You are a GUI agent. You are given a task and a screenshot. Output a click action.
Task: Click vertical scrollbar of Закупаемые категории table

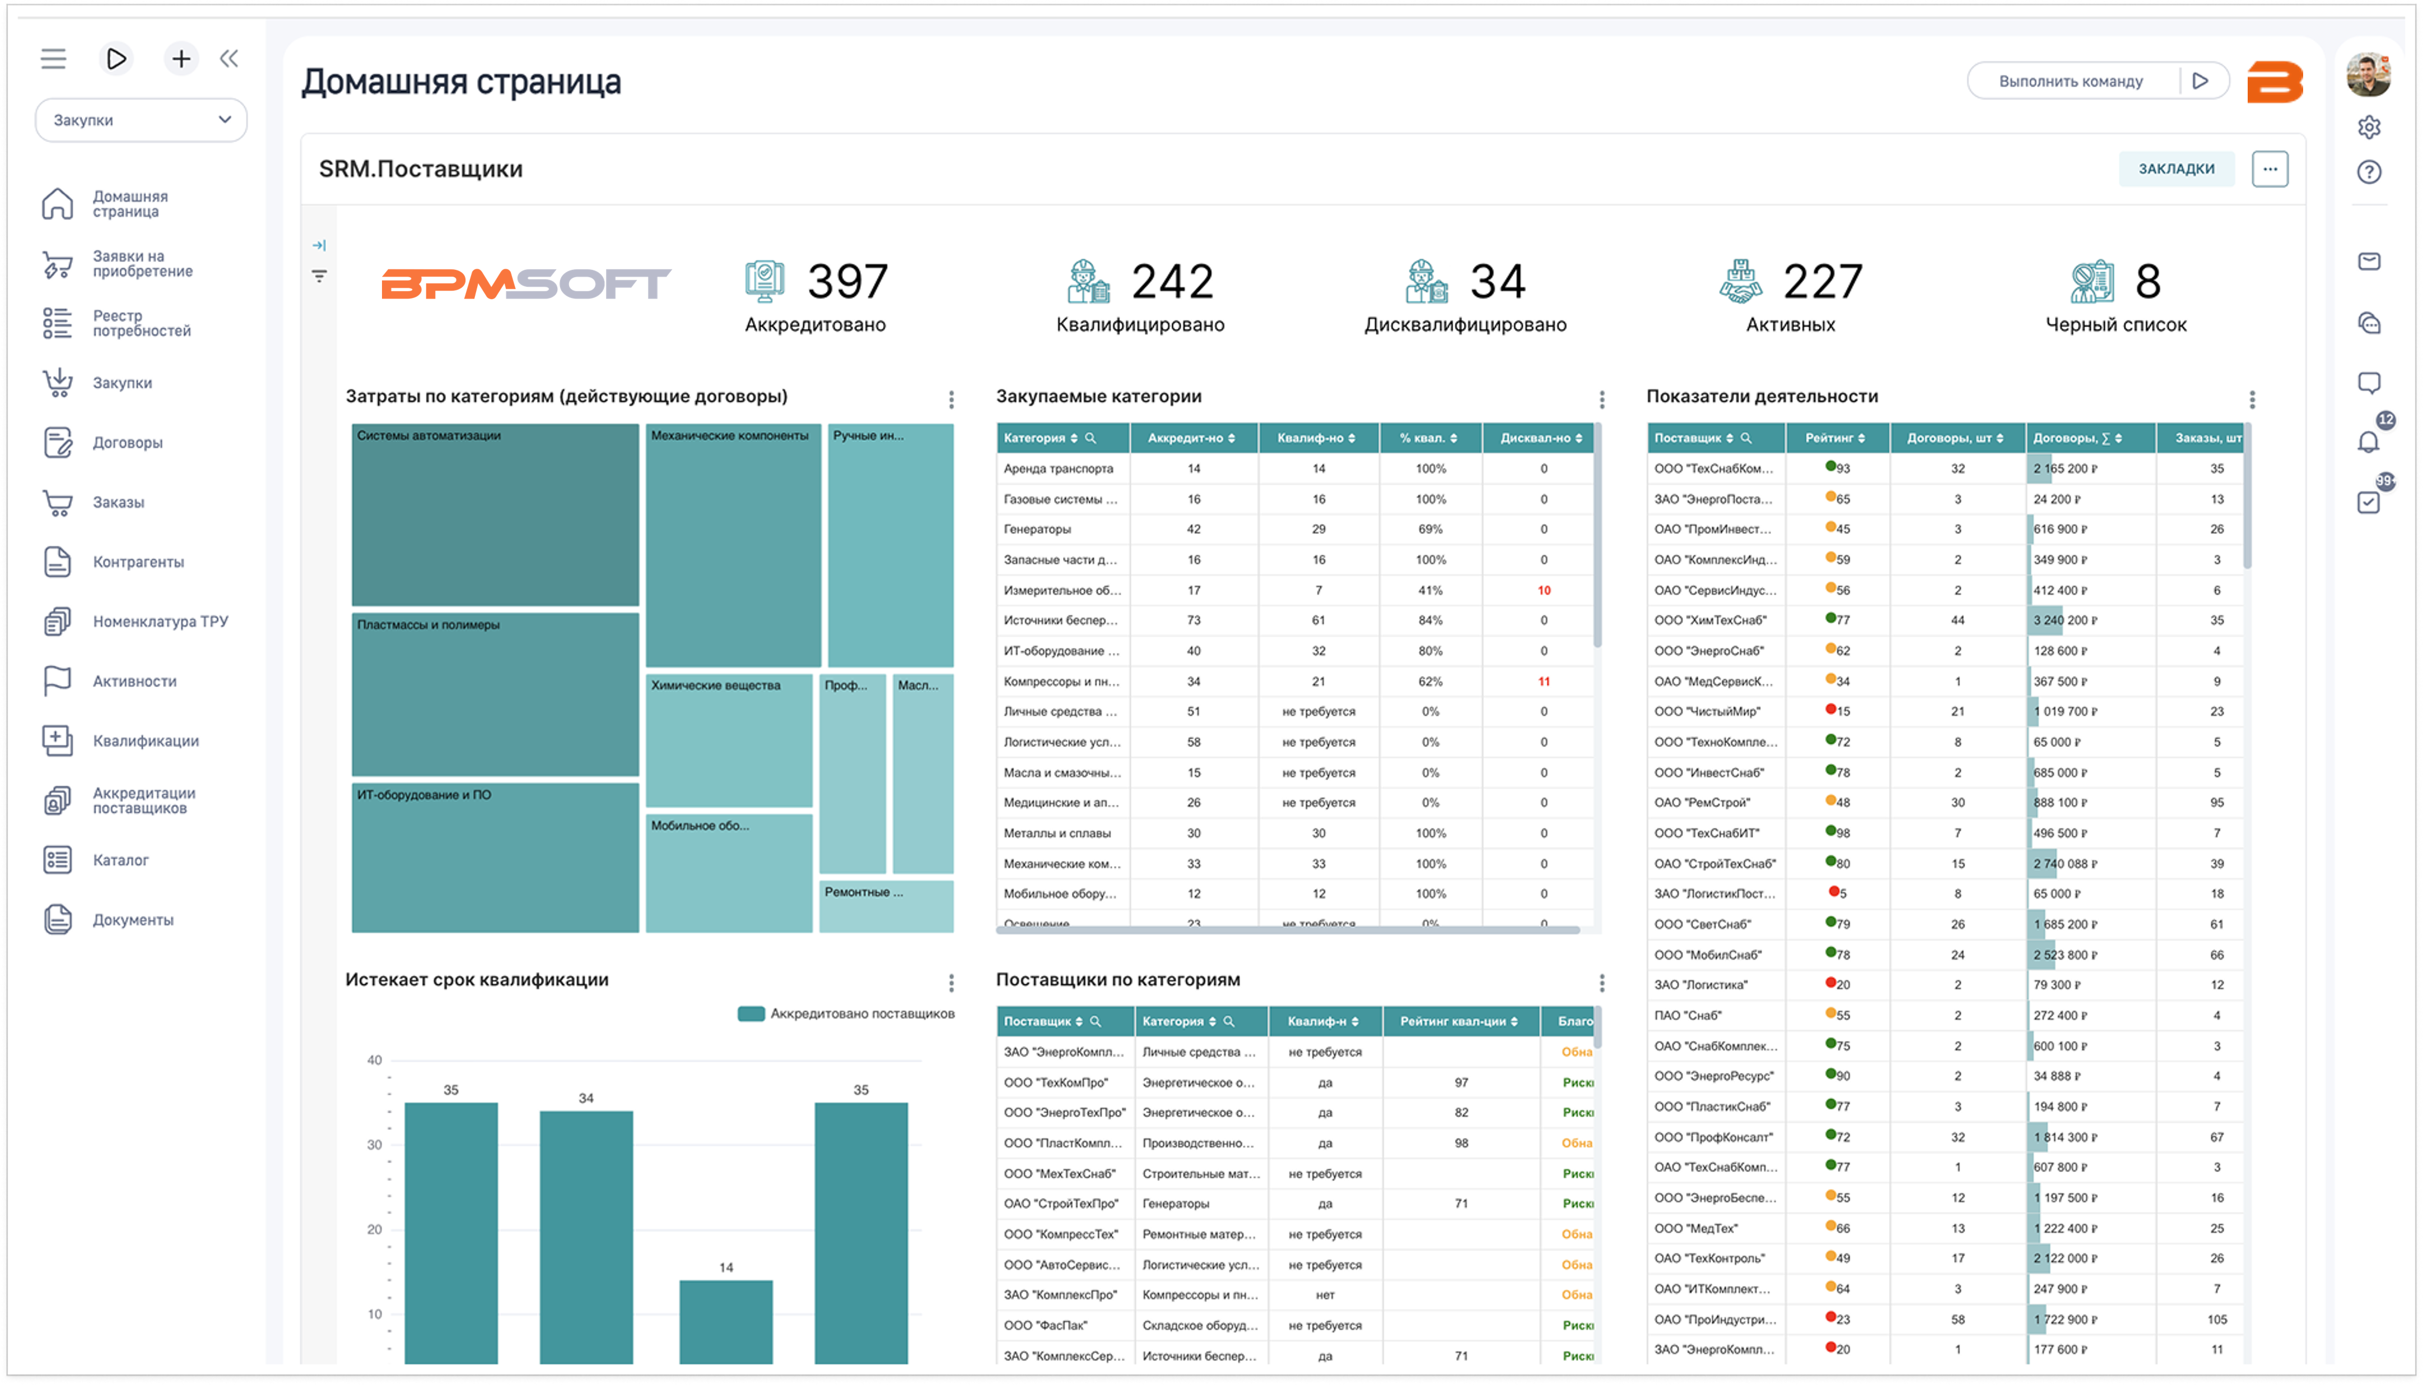point(1597,536)
